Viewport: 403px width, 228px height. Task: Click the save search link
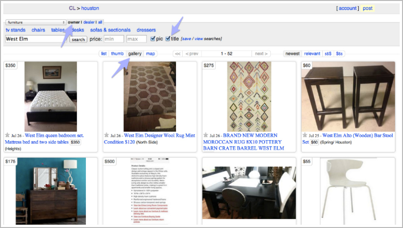pos(186,39)
